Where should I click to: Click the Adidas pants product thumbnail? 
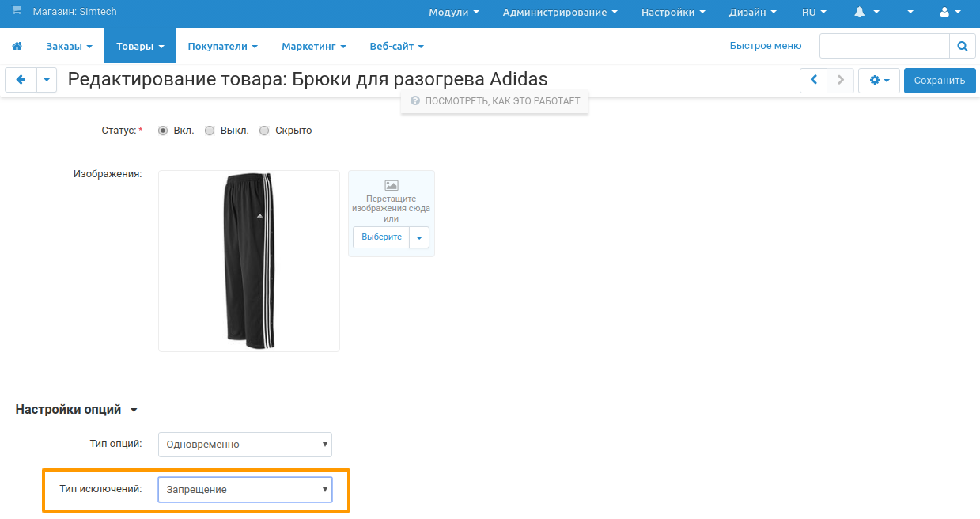pyautogui.click(x=249, y=261)
